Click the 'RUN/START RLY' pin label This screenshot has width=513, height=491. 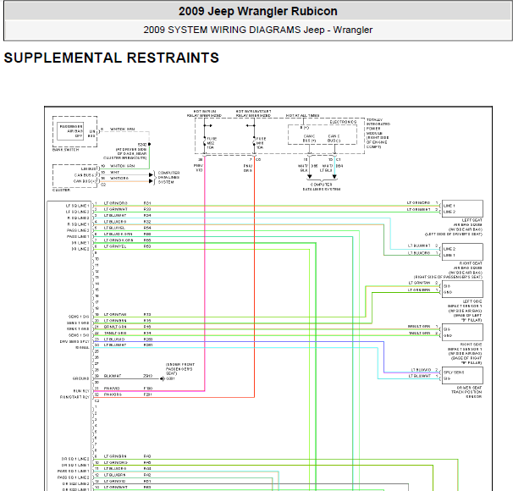74,397
